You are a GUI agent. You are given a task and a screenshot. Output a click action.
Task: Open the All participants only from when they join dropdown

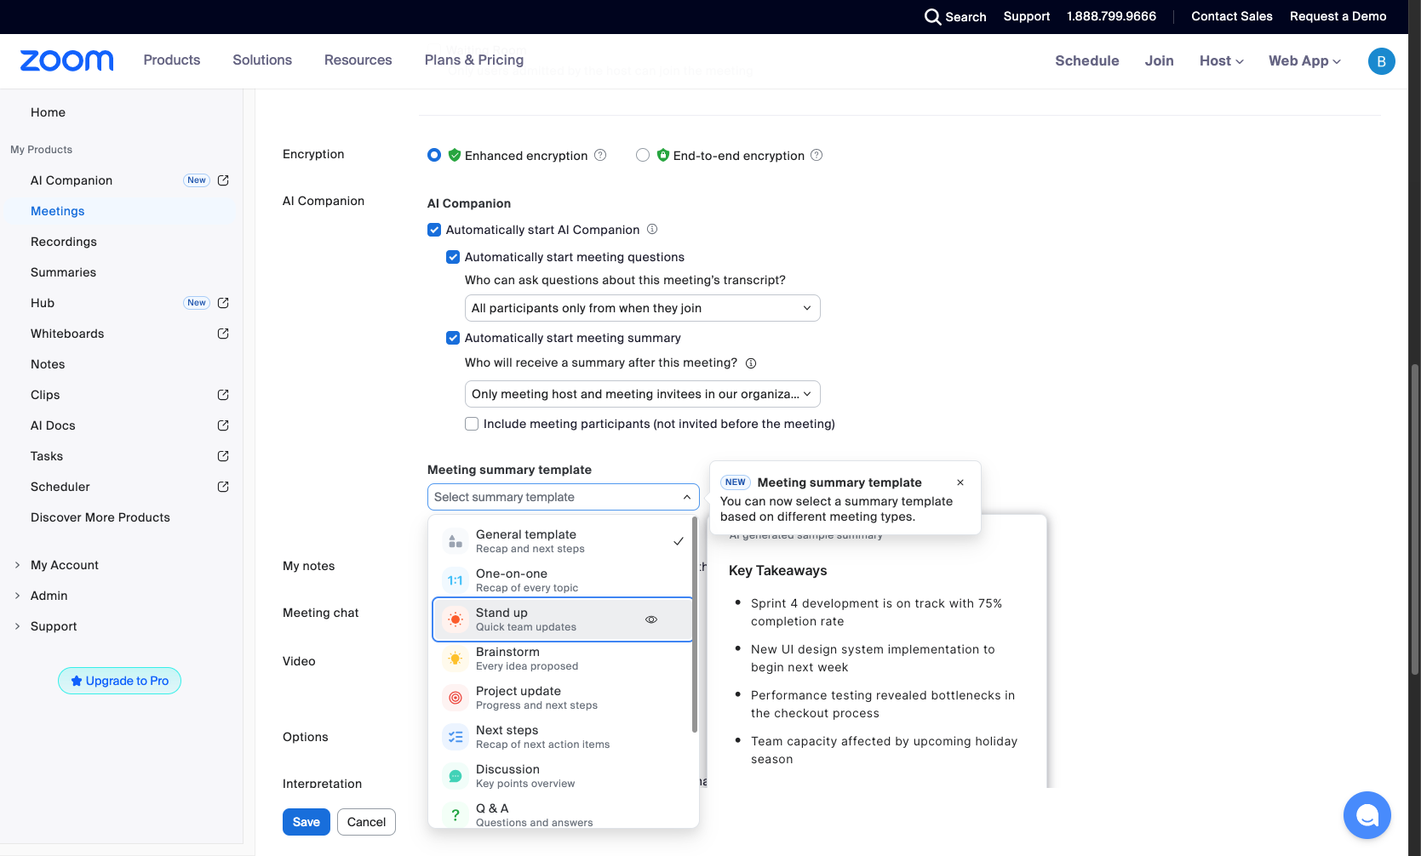point(643,308)
